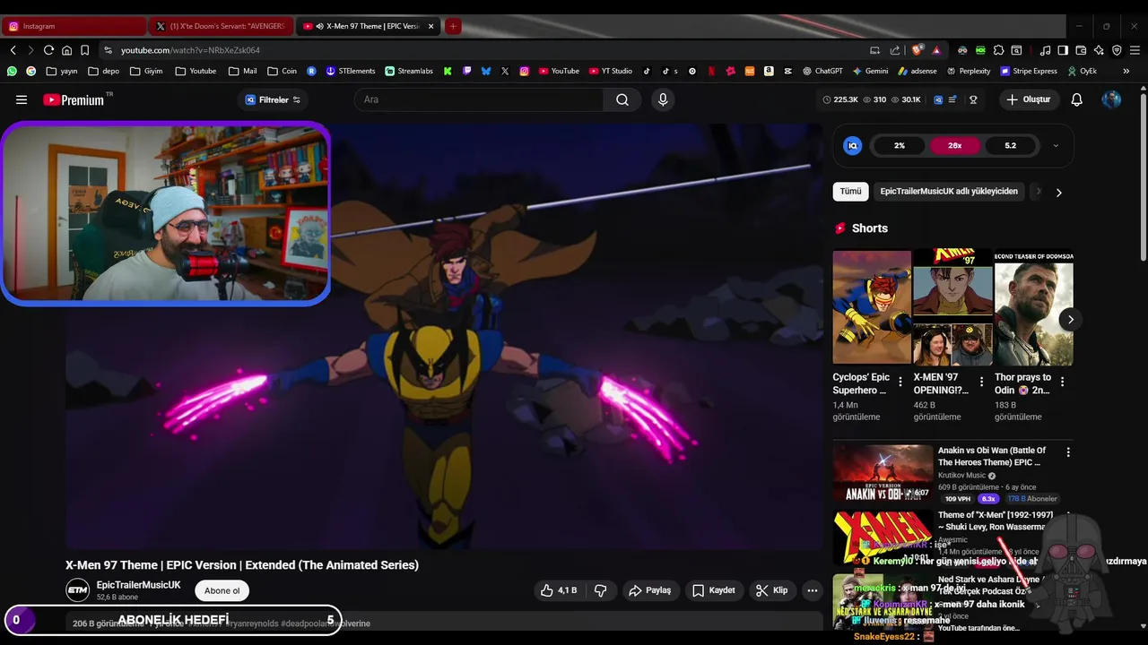The image size is (1148, 645).
Task: Open the YouTube hamburger guide menu
Action: pos(22,100)
